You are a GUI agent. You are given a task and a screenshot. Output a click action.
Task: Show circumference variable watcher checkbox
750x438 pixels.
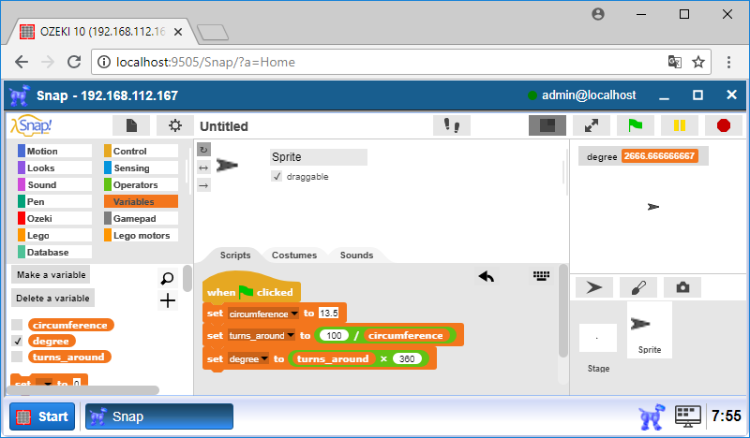(x=17, y=325)
